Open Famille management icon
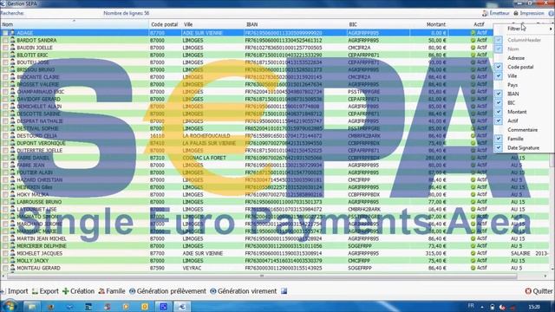This screenshot has width=555, height=312. click(x=101, y=291)
